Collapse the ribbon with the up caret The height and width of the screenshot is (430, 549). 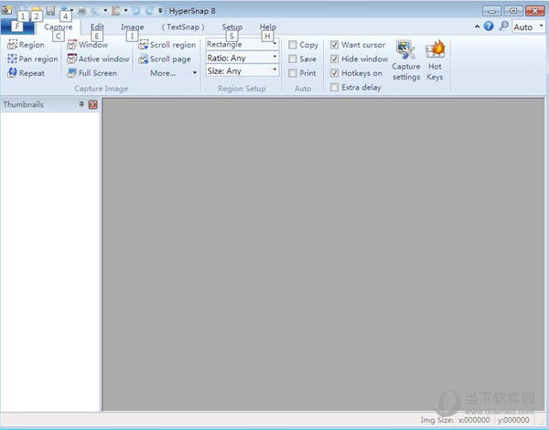[x=478, y=27]
